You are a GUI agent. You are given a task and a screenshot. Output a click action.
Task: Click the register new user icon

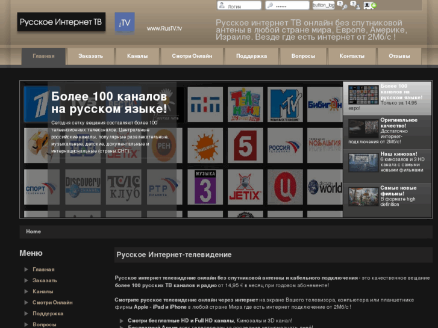click(370, 5)
